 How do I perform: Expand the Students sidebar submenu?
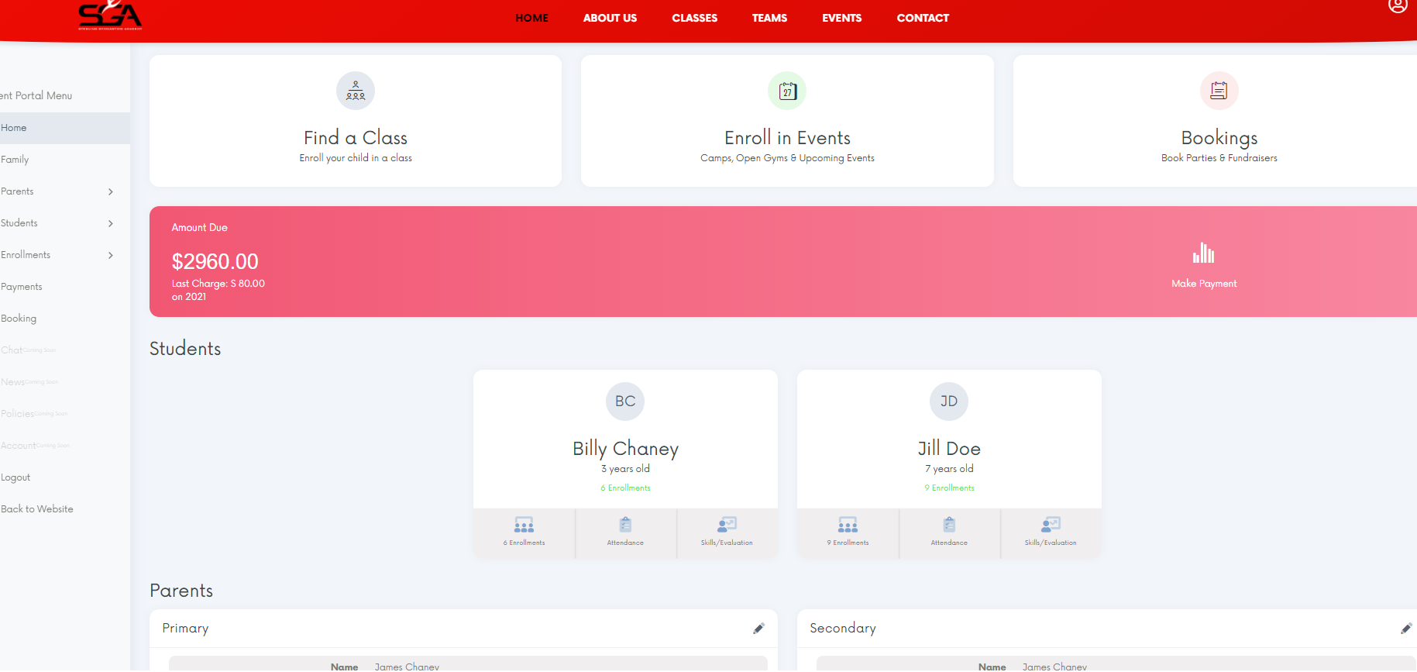click(x=111, y=223)
